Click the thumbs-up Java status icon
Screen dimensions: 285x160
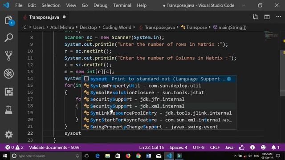pyautogui.click(x=242, y=148)
